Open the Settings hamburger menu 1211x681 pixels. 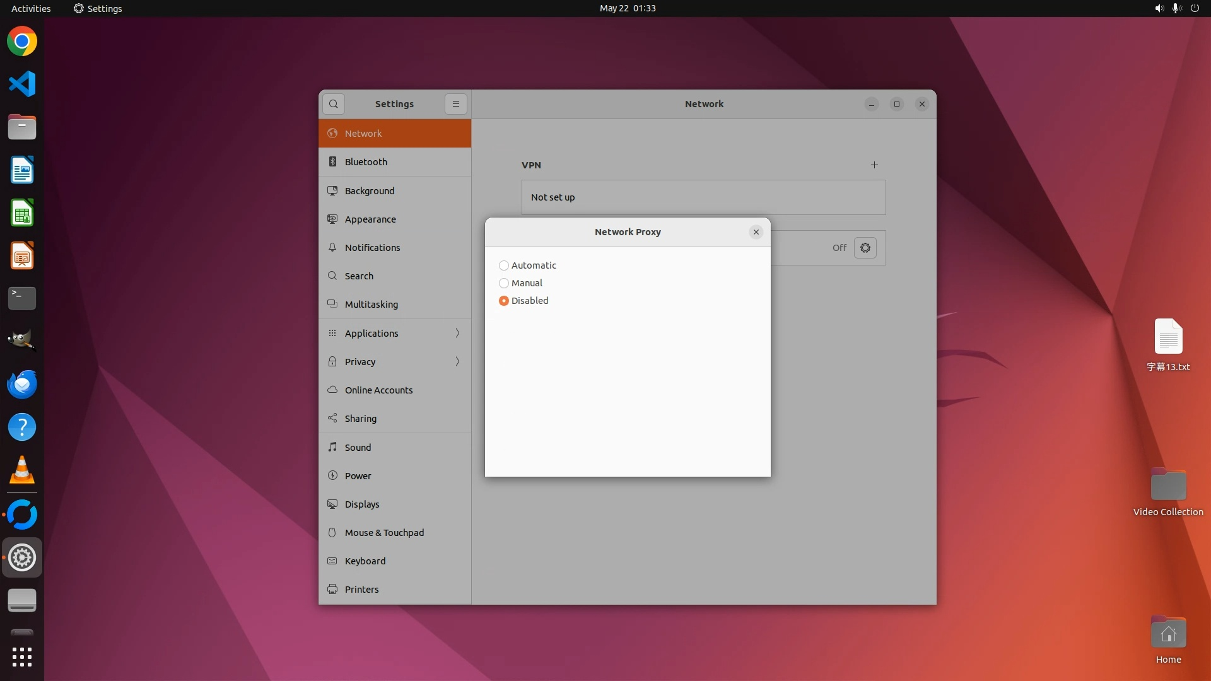[x=456, y=104]
